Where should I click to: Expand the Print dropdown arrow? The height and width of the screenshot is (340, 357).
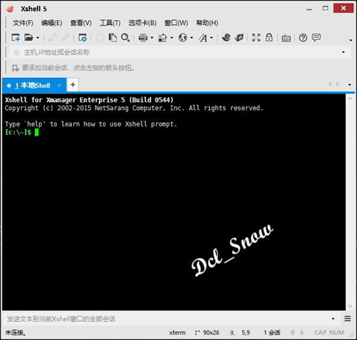click(152, 38)
